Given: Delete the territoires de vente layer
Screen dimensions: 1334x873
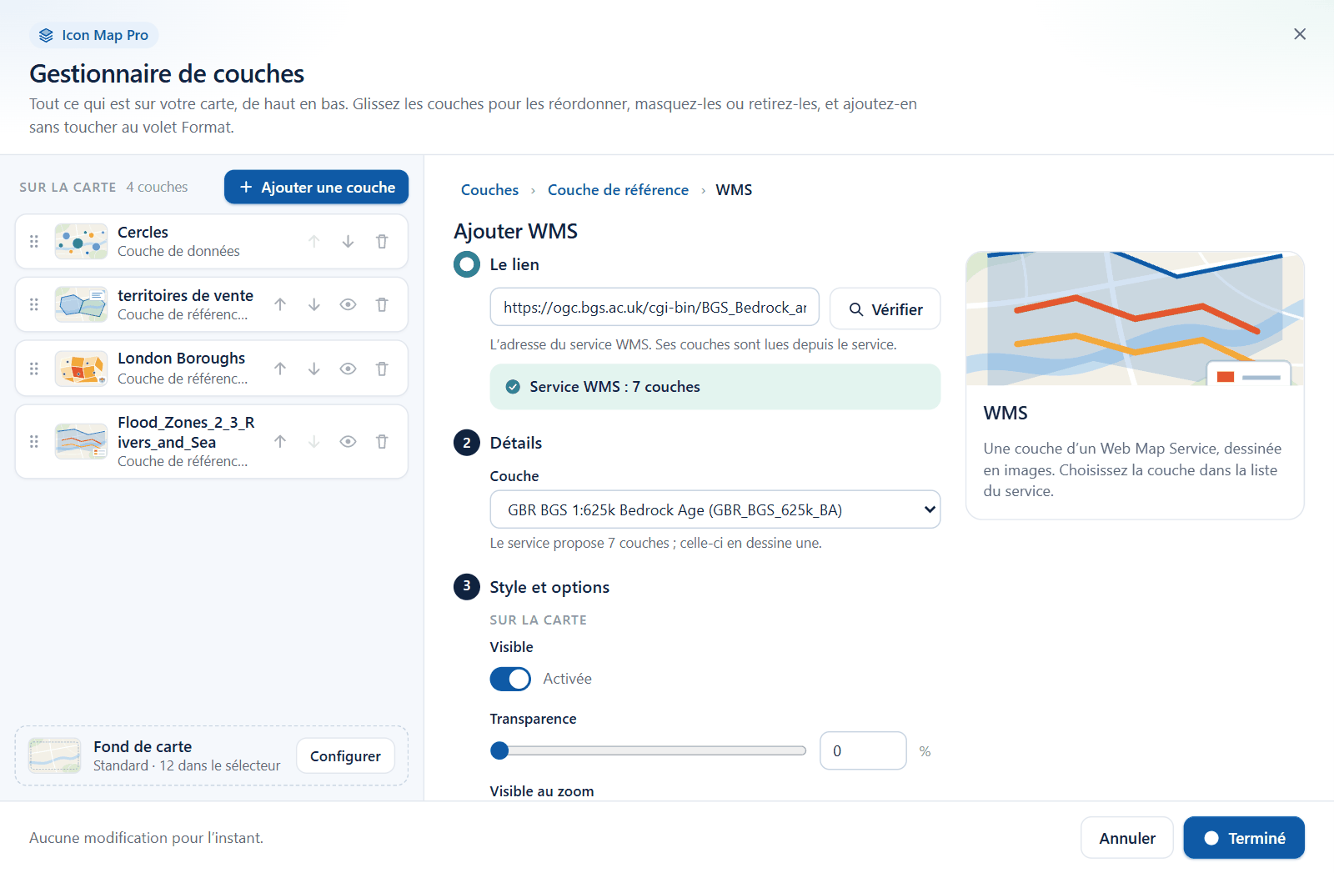Looking at the screenshot, I should tap(382, 304).
